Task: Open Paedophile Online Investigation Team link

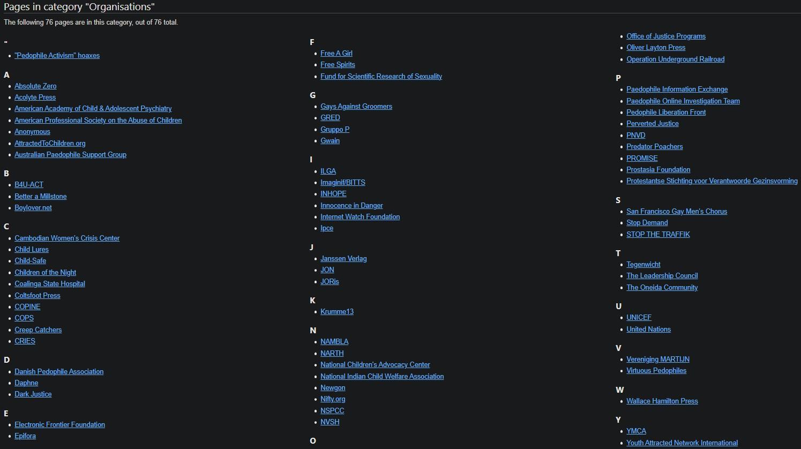Action: [x=683, y=101]
